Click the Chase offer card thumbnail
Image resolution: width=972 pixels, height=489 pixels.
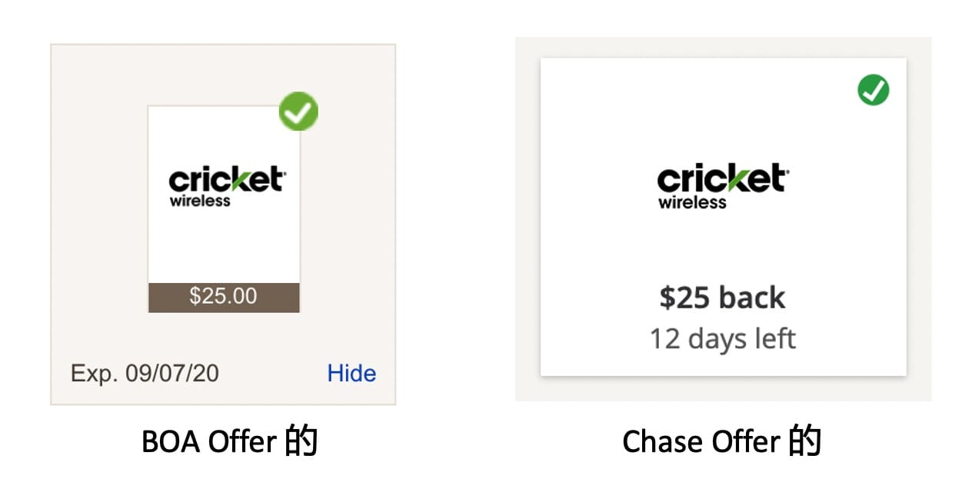pos(723,215)
